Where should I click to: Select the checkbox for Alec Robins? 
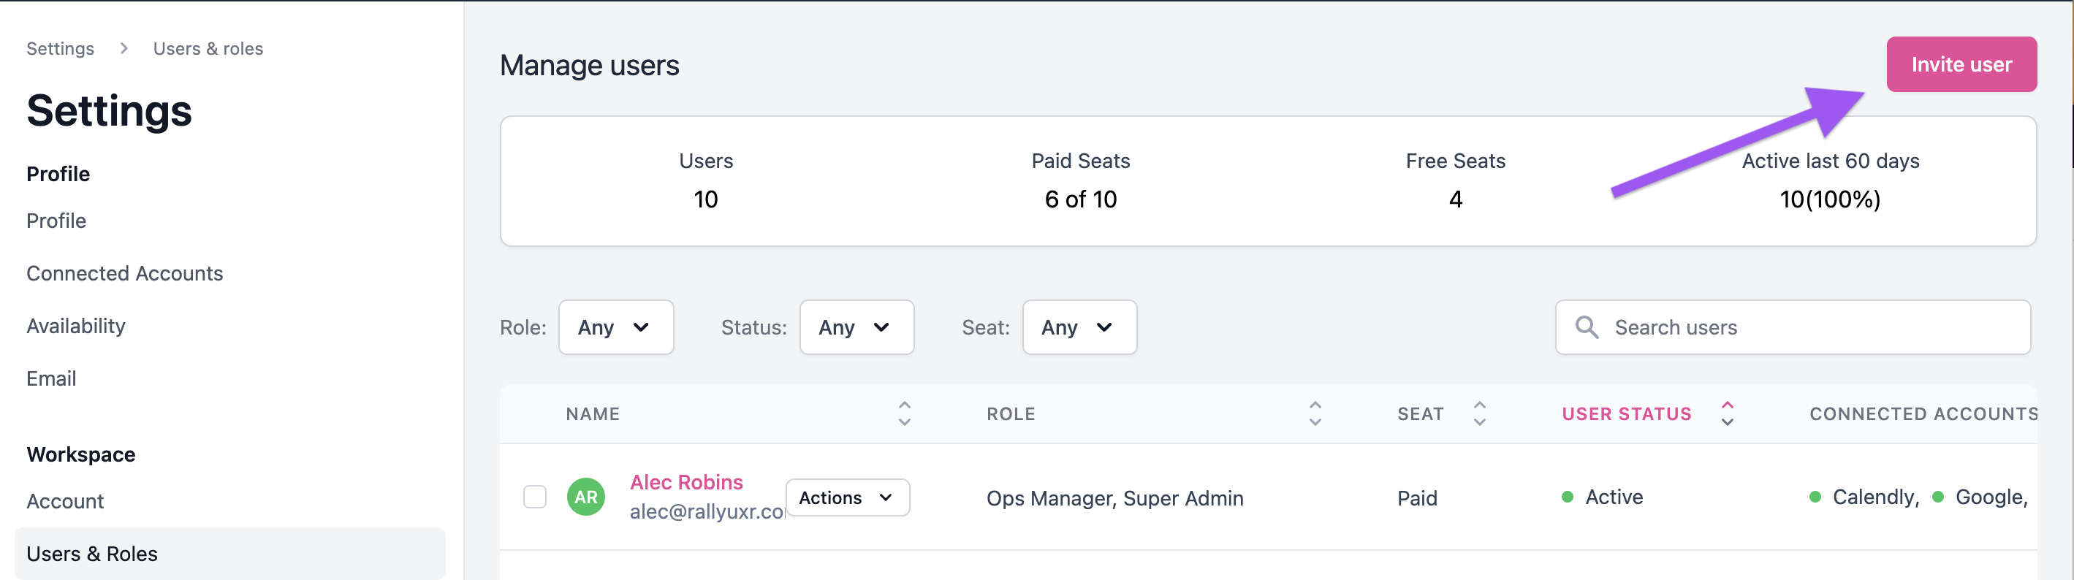point(535,497)
